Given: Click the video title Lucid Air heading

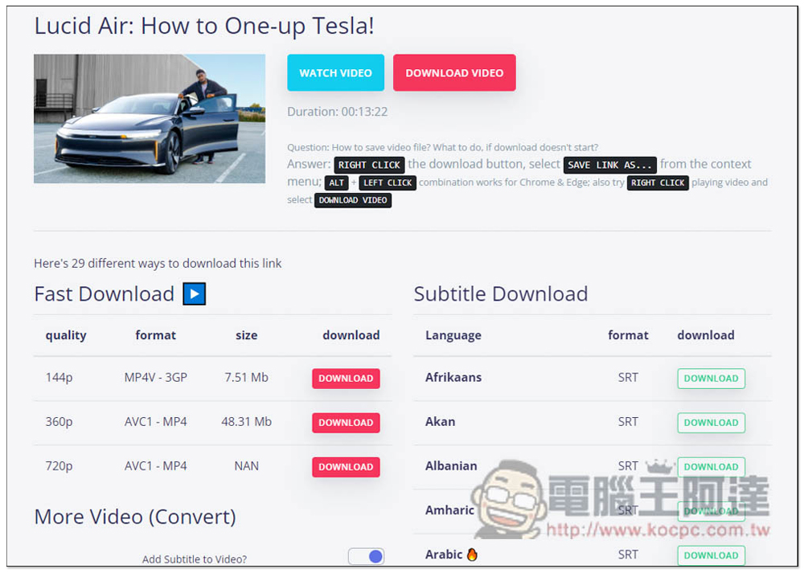Looking at the screenshot, I should pos(204,26).
